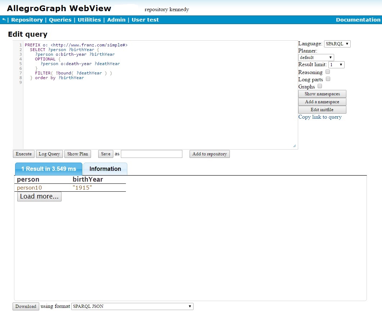The image size is (382, 314).
Task: Enable the Reasoning checkbox
Action: coord(328,72)
